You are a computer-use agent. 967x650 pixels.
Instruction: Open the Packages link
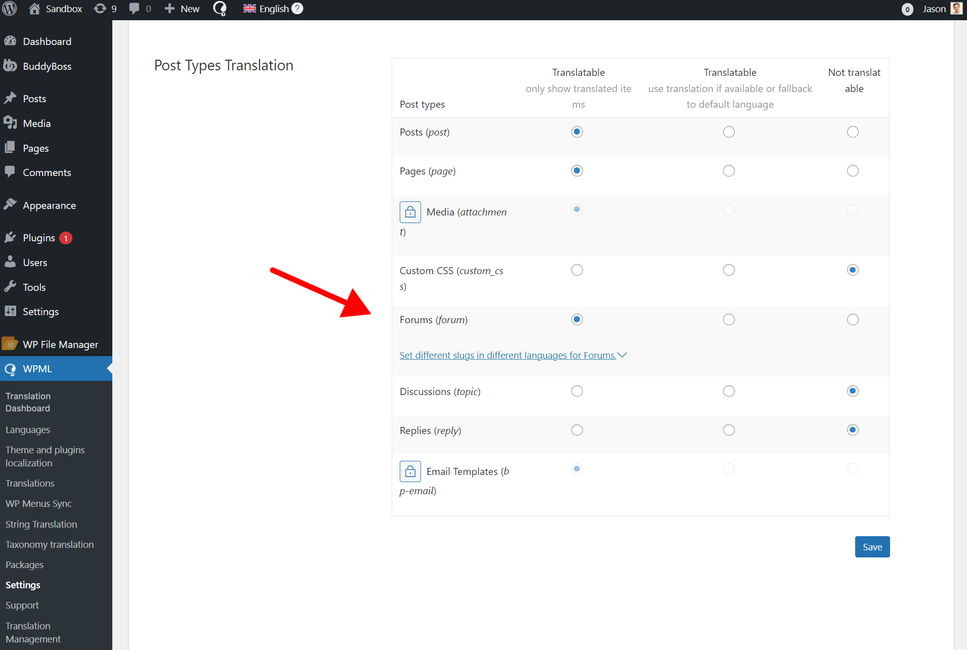pos(24,565)
